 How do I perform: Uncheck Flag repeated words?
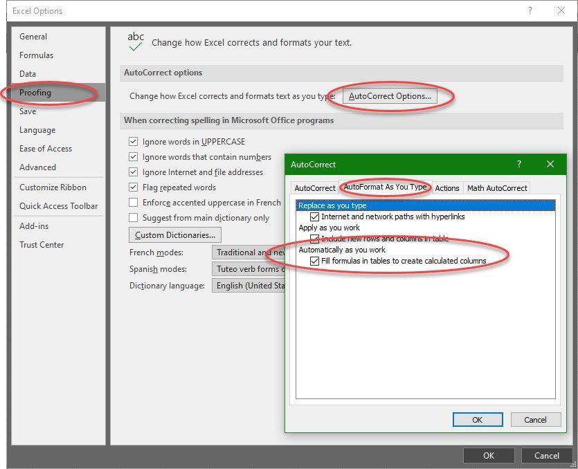click(133, 187)
